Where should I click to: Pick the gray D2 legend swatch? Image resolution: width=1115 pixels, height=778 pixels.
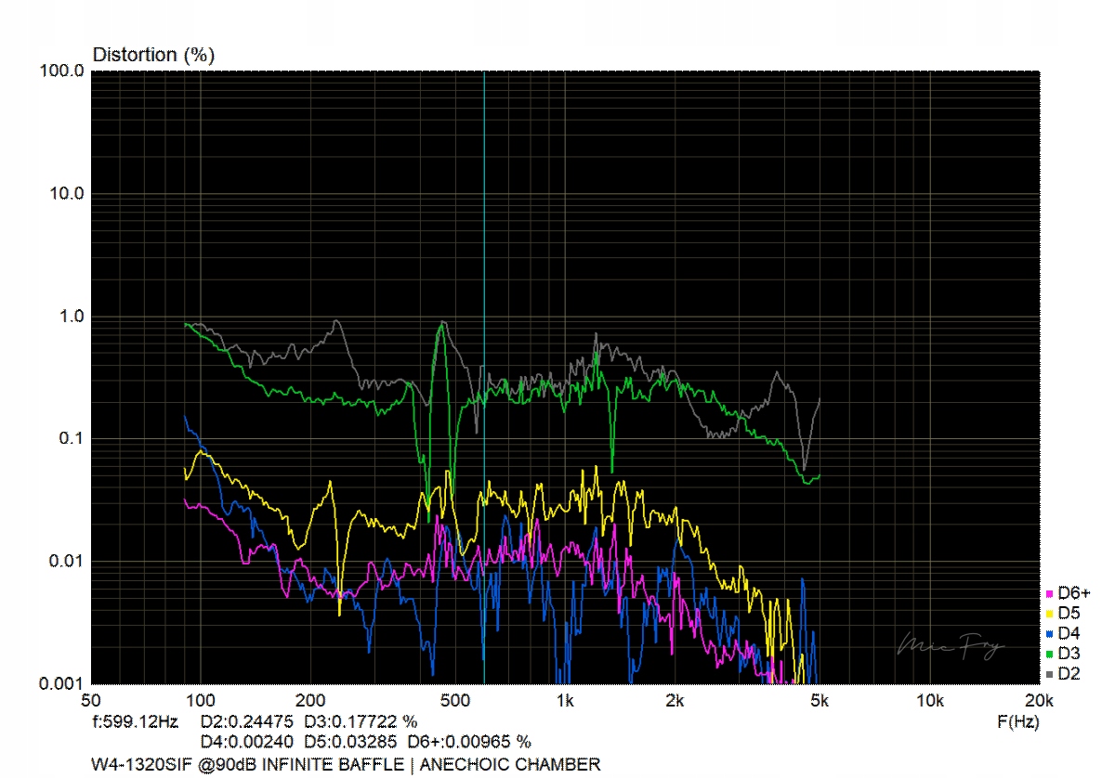coord(1050,675)
